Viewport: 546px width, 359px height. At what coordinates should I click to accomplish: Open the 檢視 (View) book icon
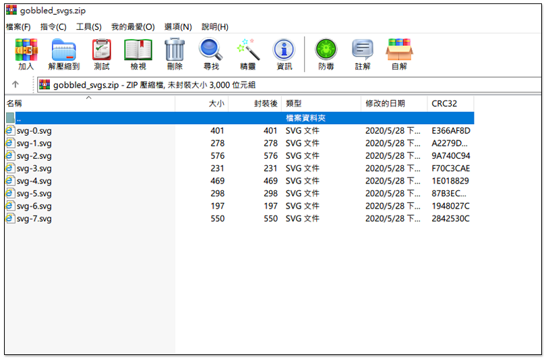click(138, 50)
